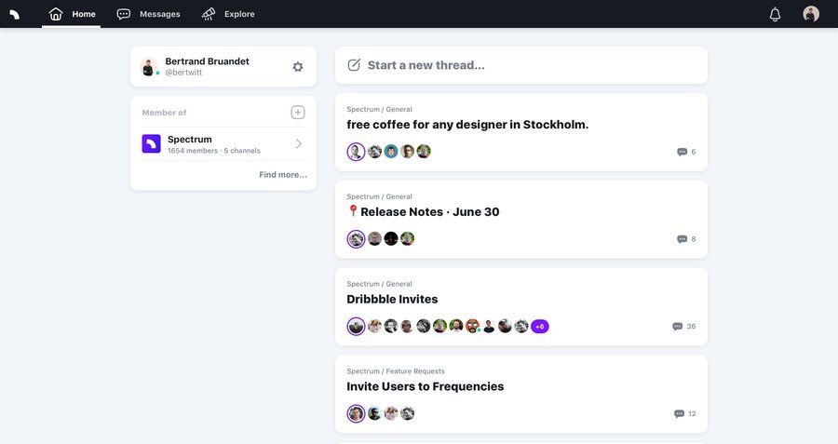The width and height of the screenshot is (838, 444).
Task: Click comment bubble on Release Notes thread
Action: pyautogui.click(x=683, y=239)
